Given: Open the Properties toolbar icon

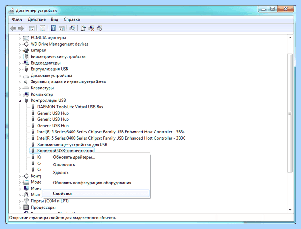Looking at the screenshot, I should point(42,28).
